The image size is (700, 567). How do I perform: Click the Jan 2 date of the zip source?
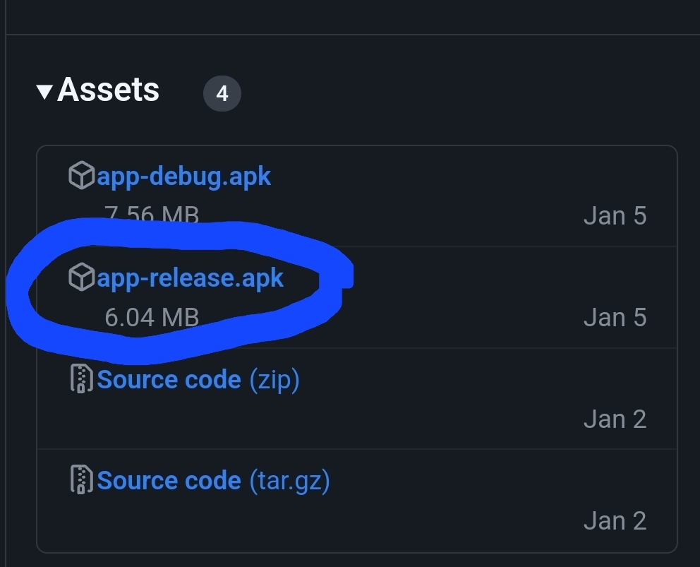(615, 419)
